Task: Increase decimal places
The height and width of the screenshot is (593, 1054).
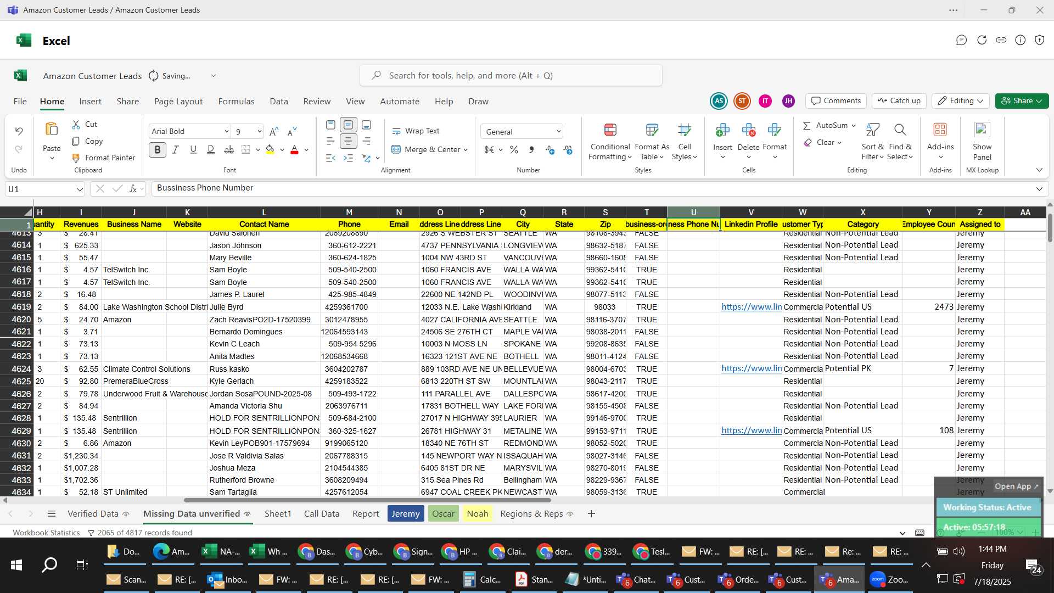Action: 550,149
